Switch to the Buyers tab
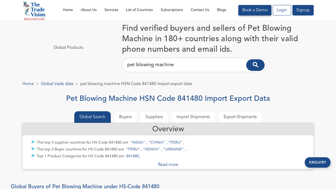This screenshot has width=336, height=189. pyautogui.click(x=125, y=117)
